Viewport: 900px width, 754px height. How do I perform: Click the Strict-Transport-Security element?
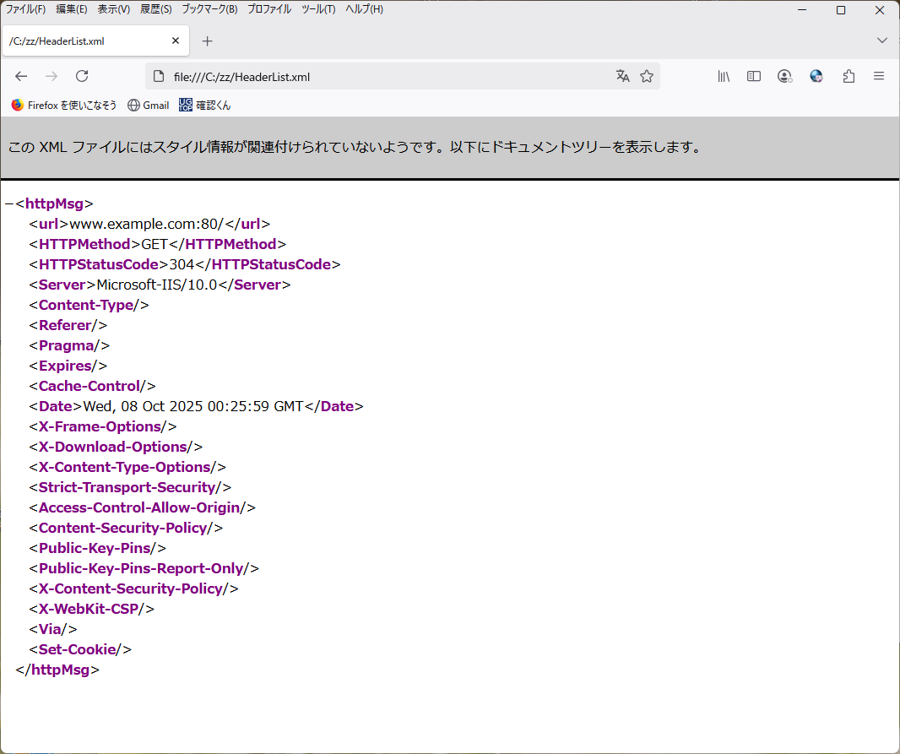point(130,487)
